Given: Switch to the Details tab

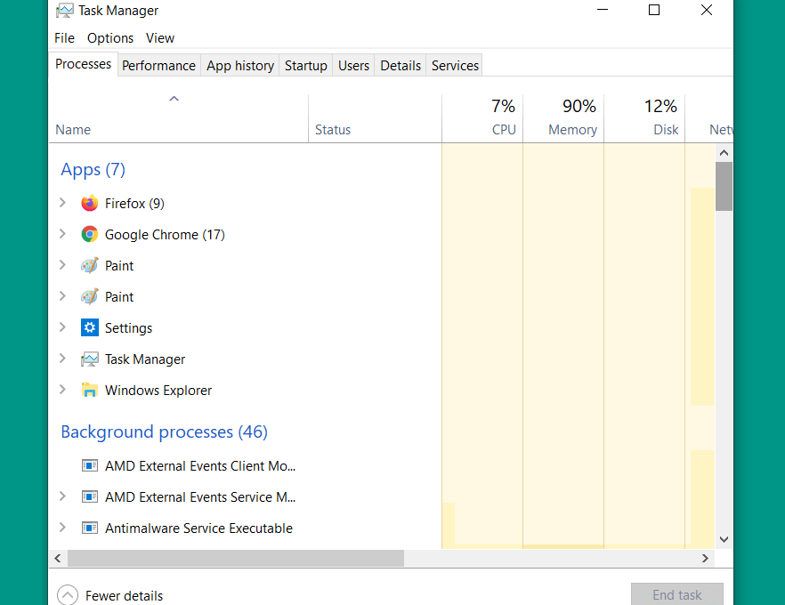Looking at the screenshot, I should pos(401,66).
